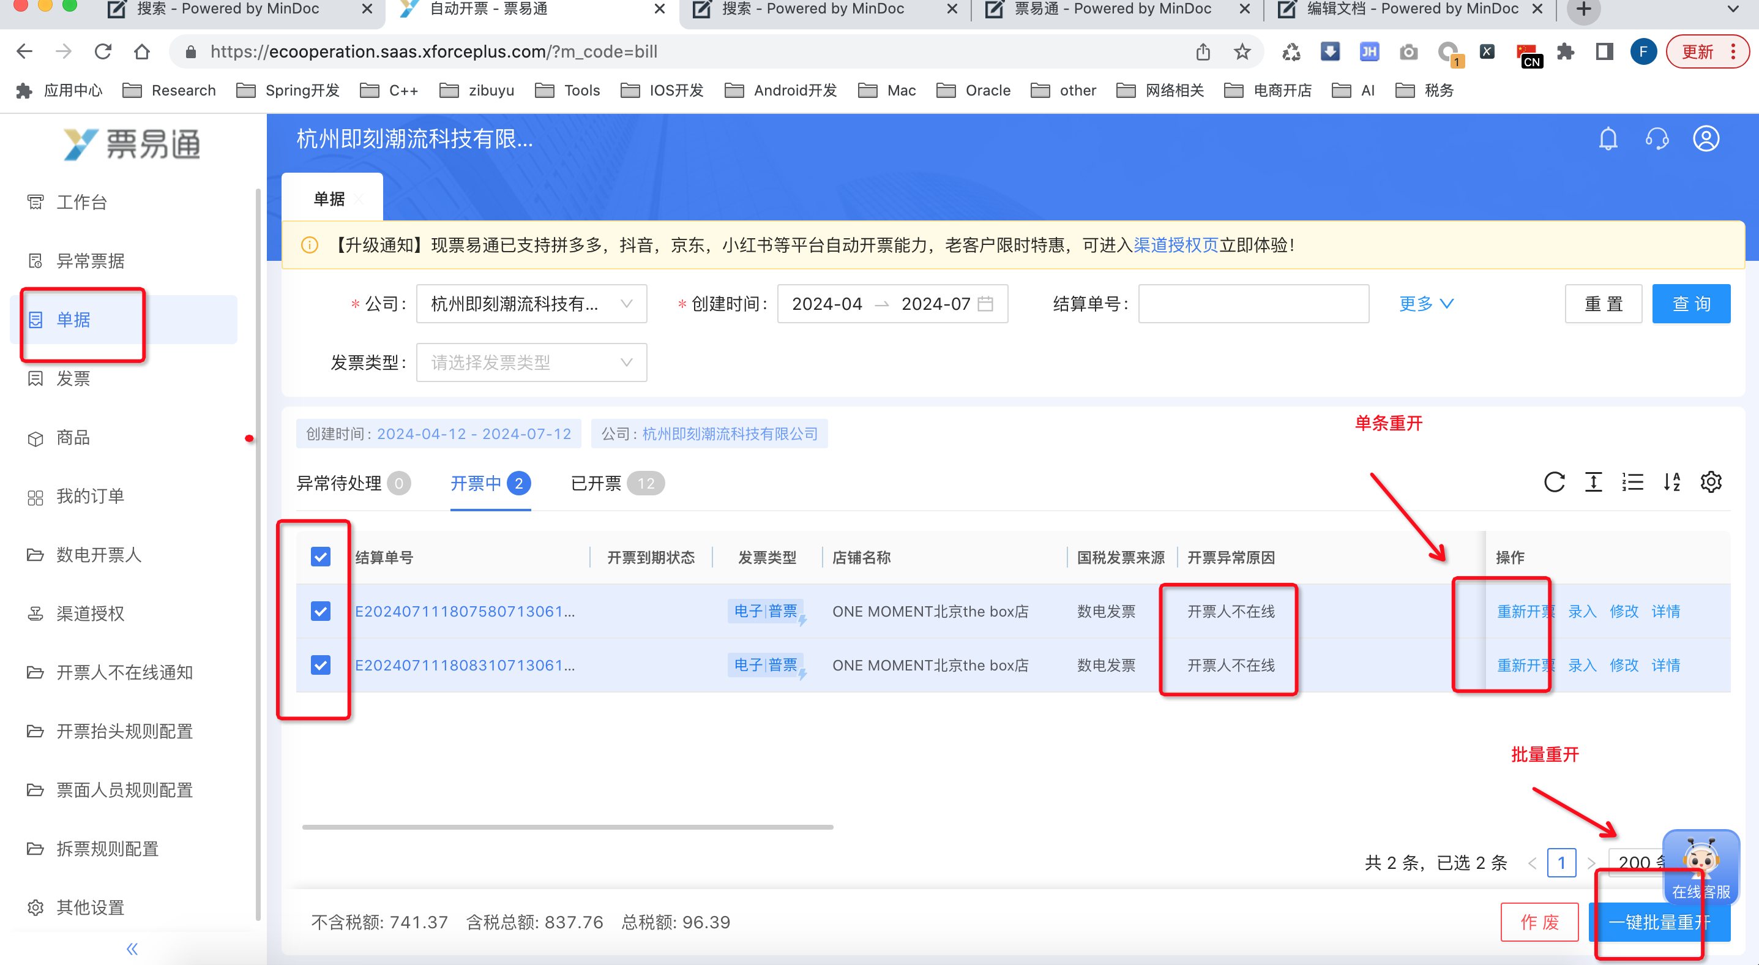Open the 发票类型 invoice type dropdown
The width and height of the screenshot is (1759, 965).
pyautogui.click(x=531, y=362)
